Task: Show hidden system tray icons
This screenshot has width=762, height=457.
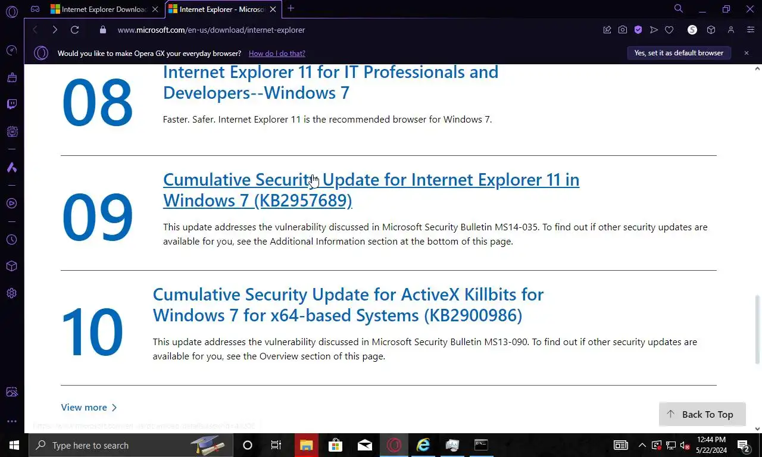Action: coord(642,445)
